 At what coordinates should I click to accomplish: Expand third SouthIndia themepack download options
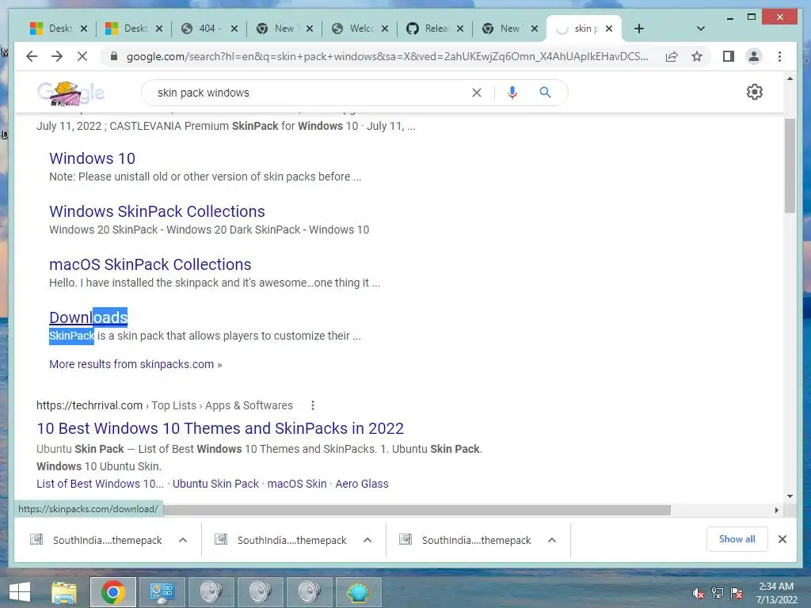click(552, 540)
